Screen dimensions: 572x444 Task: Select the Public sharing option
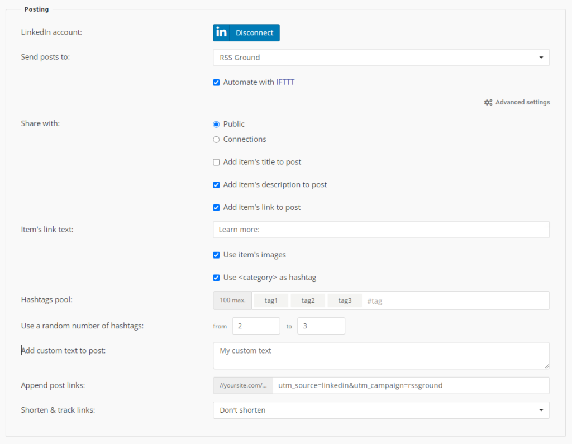coord(216,124)
